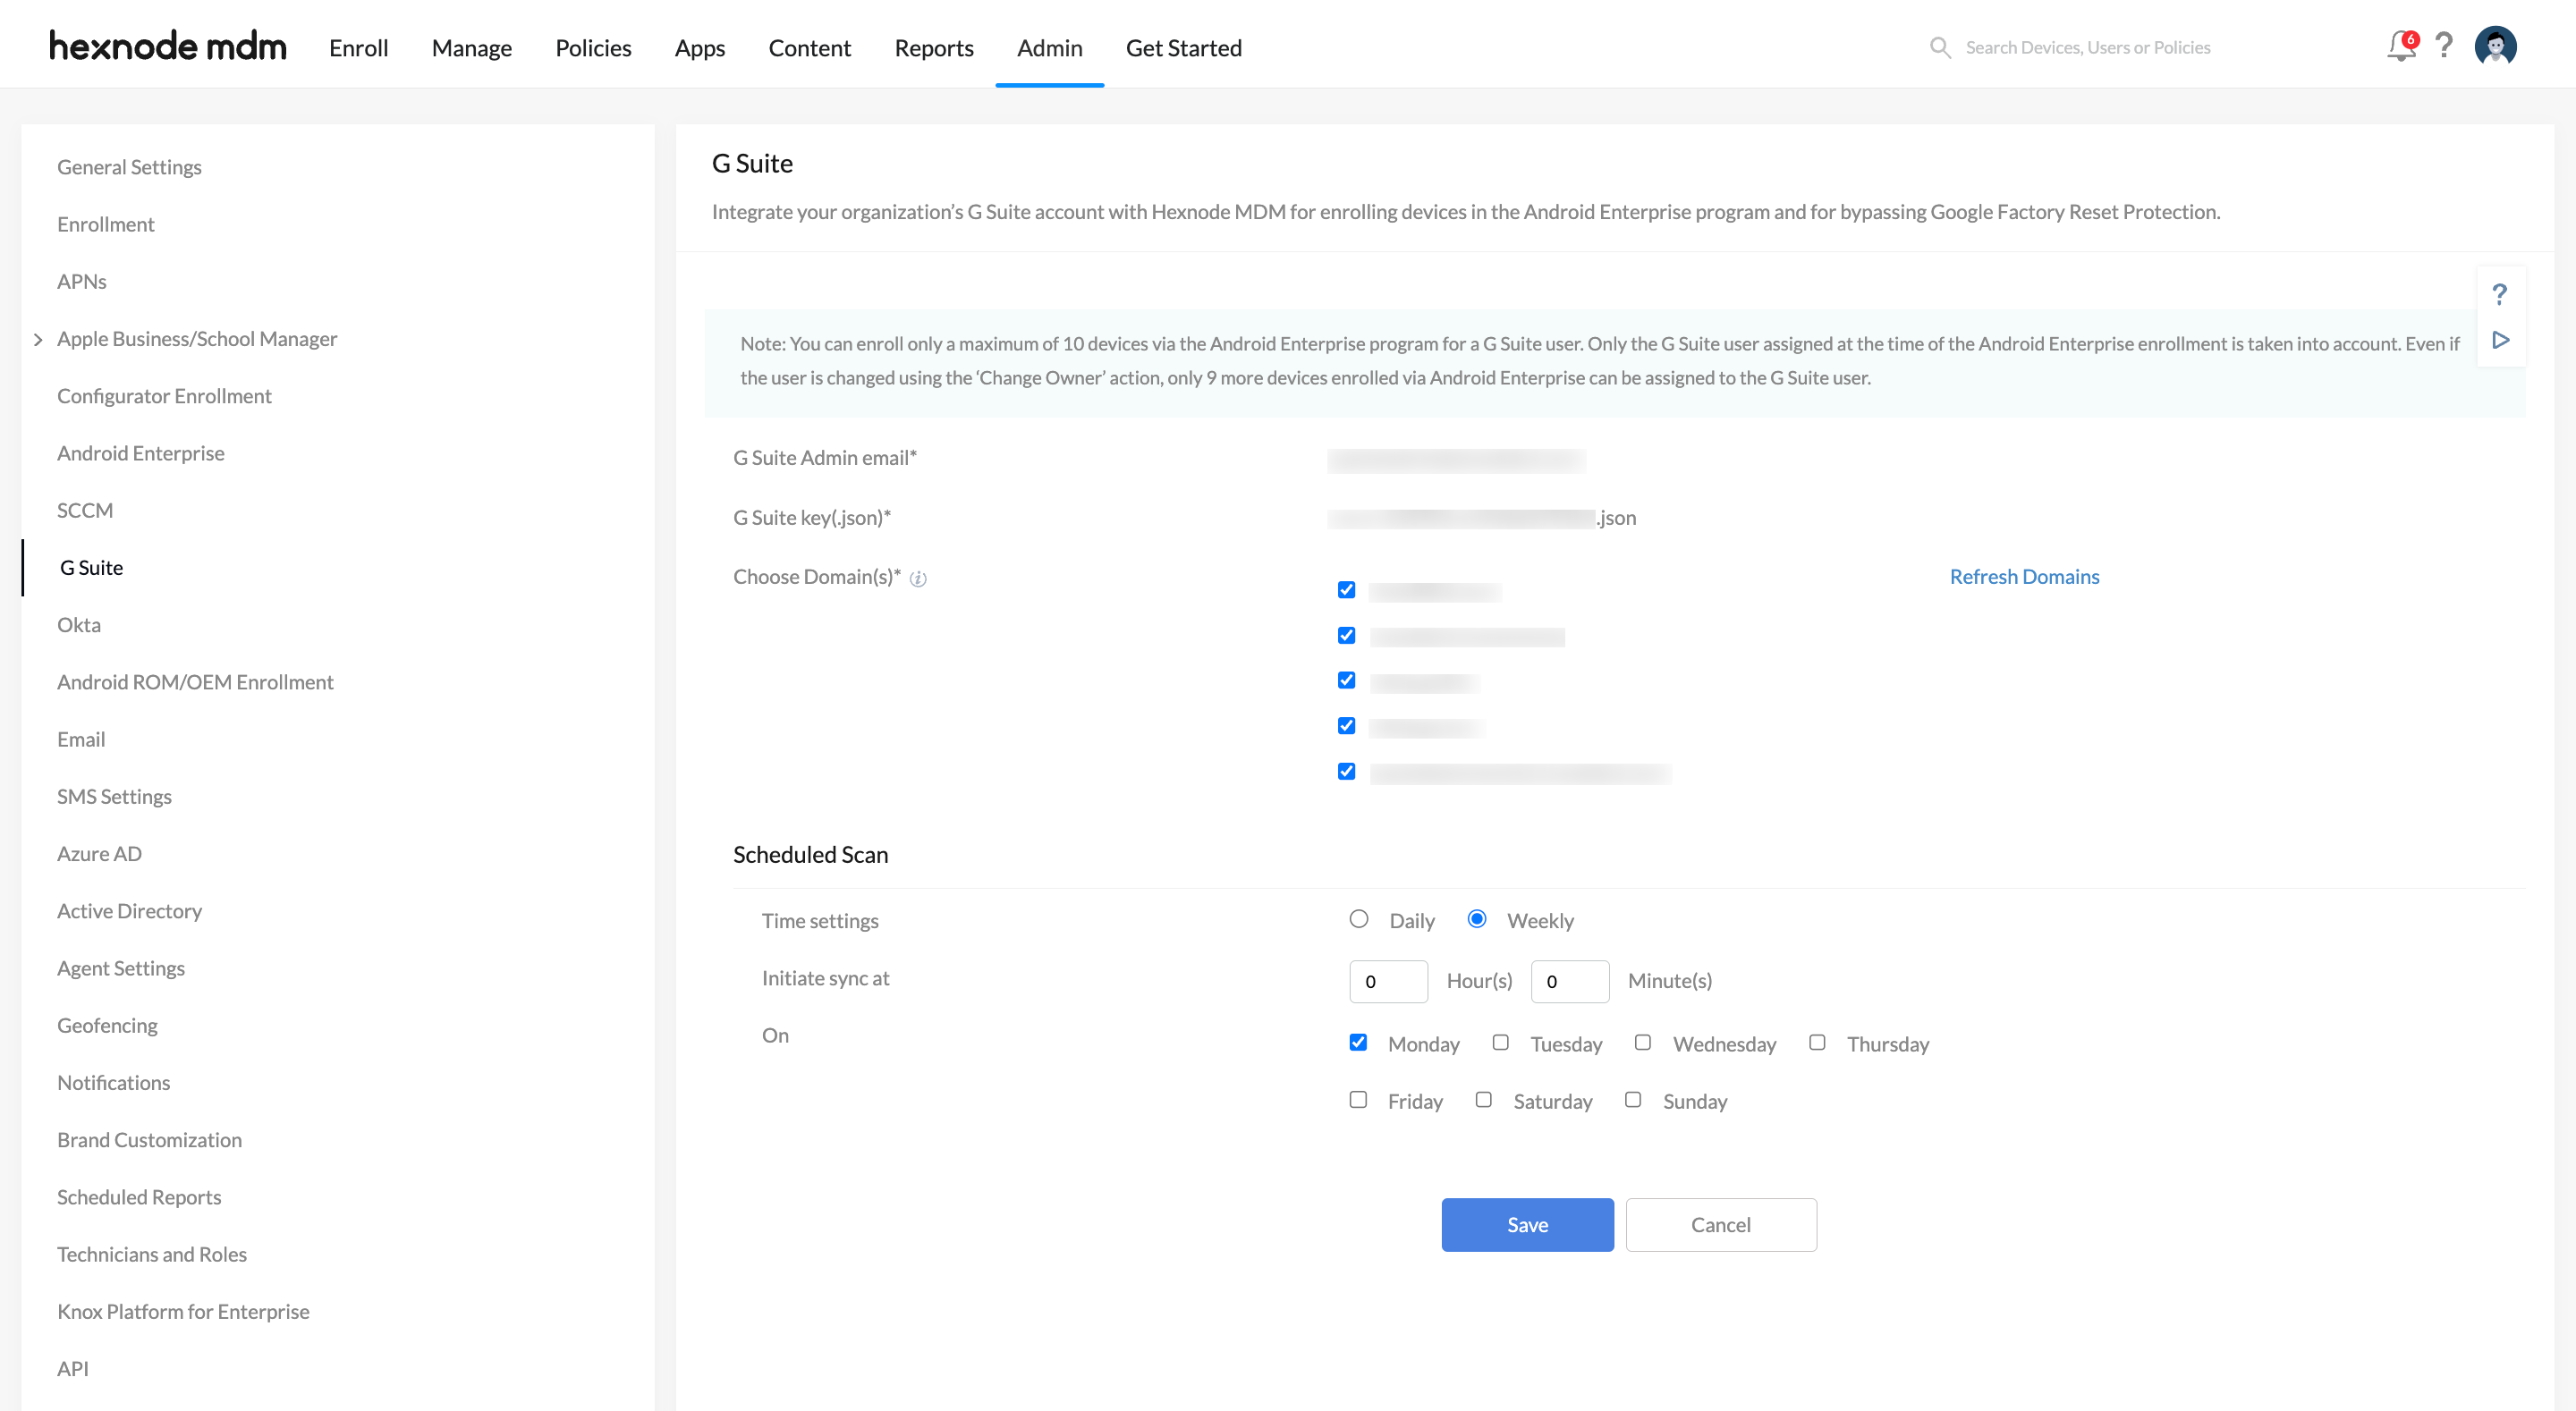Open Knox Platform for Enterprise in sidebar
This screenshot has height=1411, width=2576.
[183, 1311]
